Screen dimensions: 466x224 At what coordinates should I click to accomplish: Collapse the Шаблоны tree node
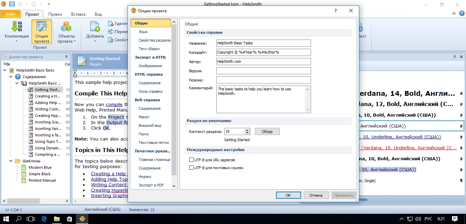[x=11, y=161]
